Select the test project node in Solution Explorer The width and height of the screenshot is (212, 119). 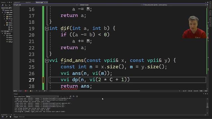point(7,31)
